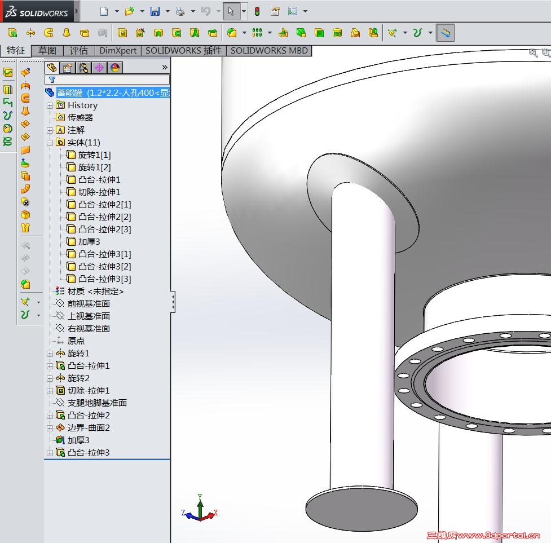The width and height of the screenshot is (551, 543).
Task: Open the Save dropdown arrow
Action: (x=167, y=11)
